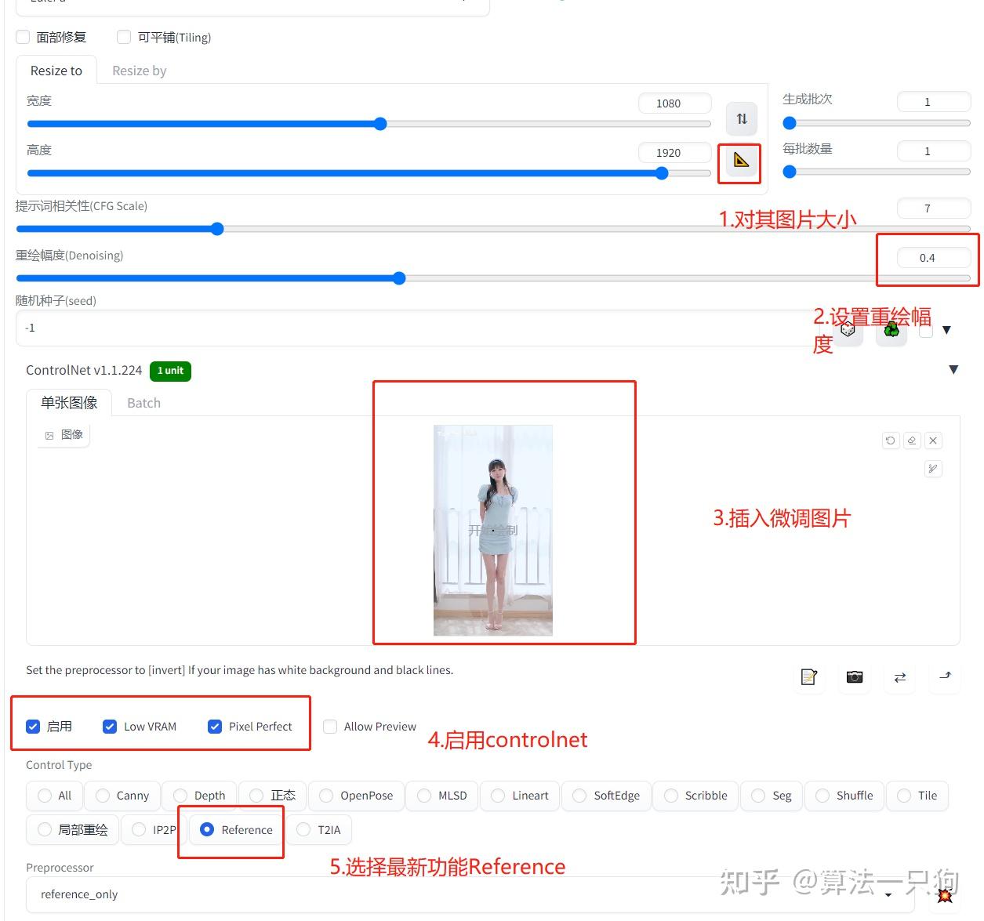984x921 pixels.
Task: Reuse last seed via the recycle icon
Action: 891,330
